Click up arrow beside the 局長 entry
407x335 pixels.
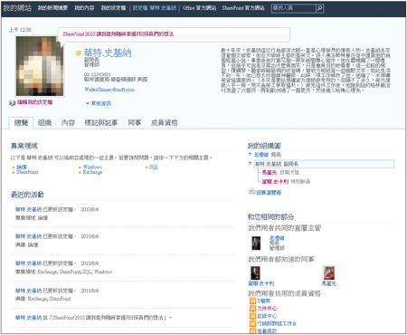click(x=250, y=154)
